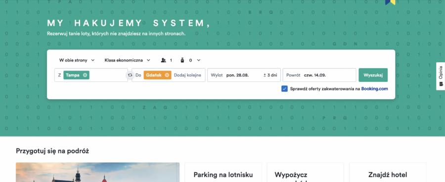The height and width of the screenshot is (182, 445).
Task: Swap origin and destination cities
Action: pyautogui.click(x=130, y=75)
